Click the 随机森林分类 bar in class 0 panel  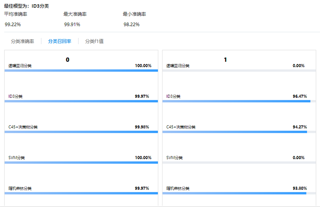tap(81, 193)
